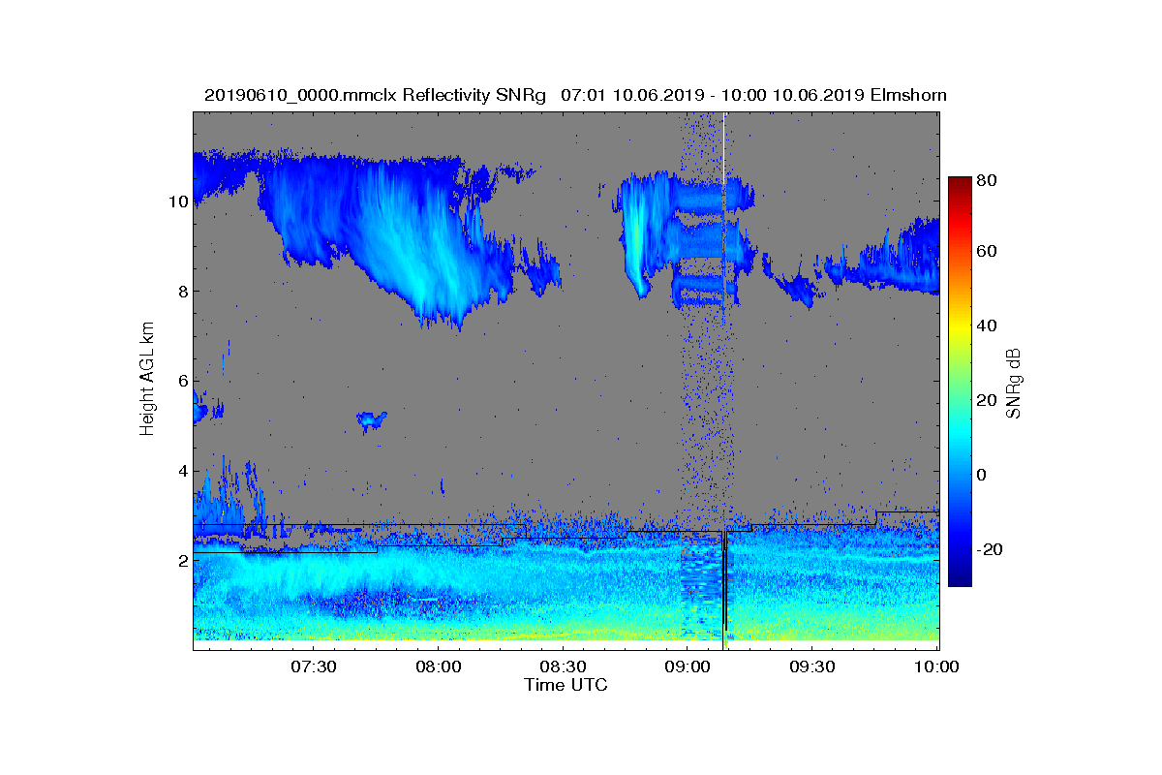Click the 09:30 time axis label
The image size is (1162, 775).
pyautogui.click(x=812, y=666)
